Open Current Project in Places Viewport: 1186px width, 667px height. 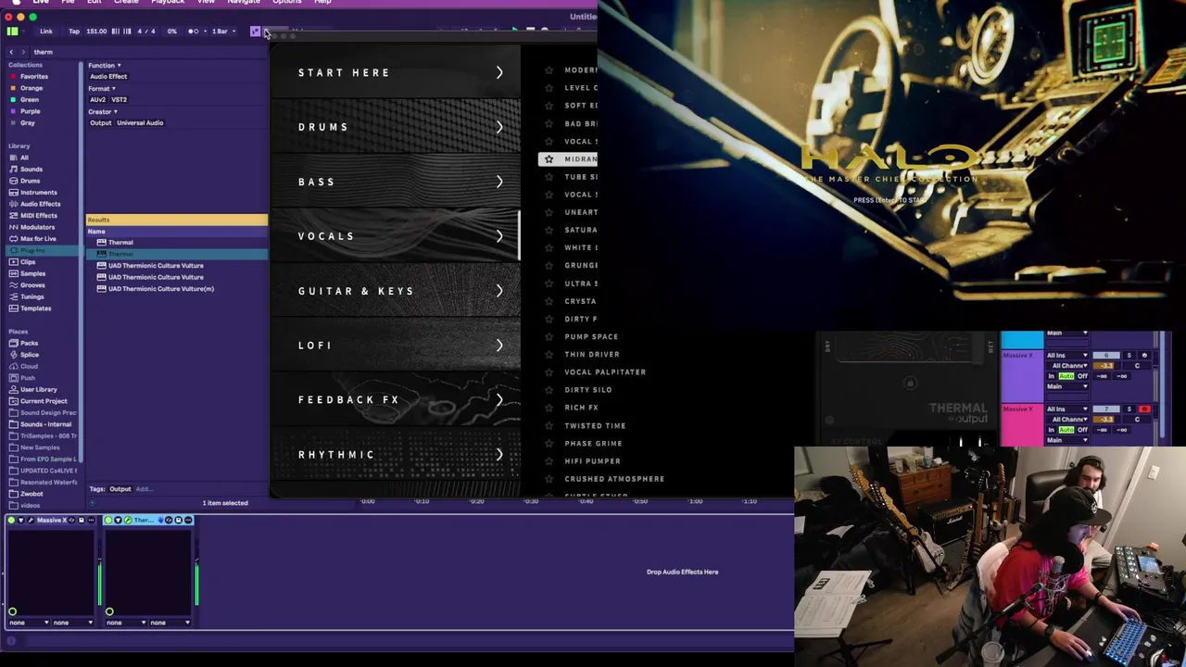[x=44, y=401]
